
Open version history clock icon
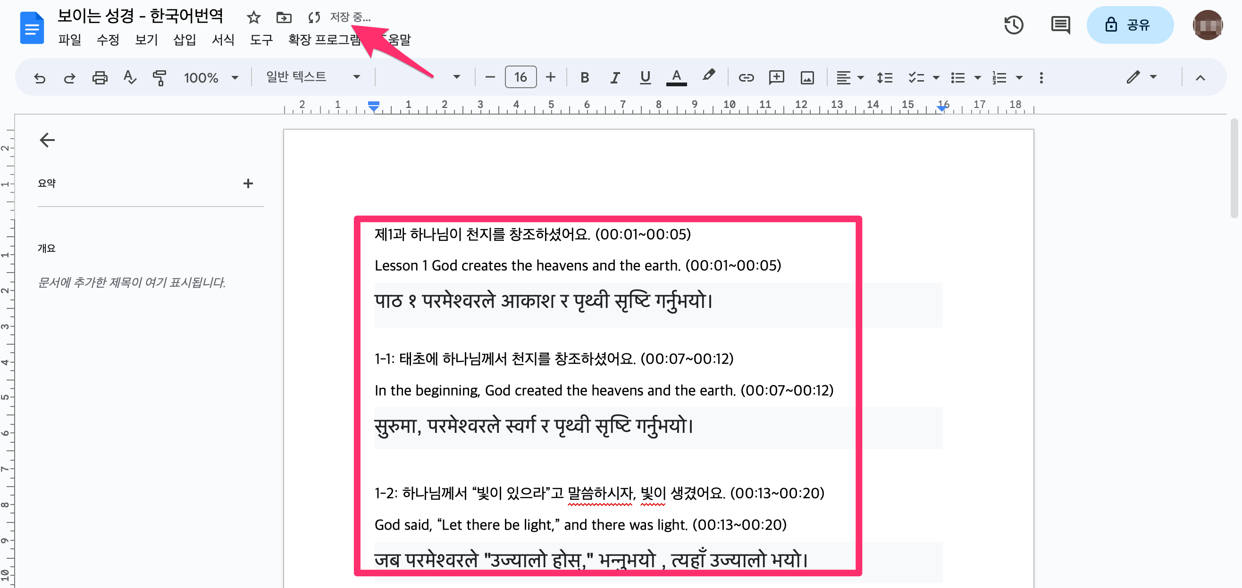1013,25
